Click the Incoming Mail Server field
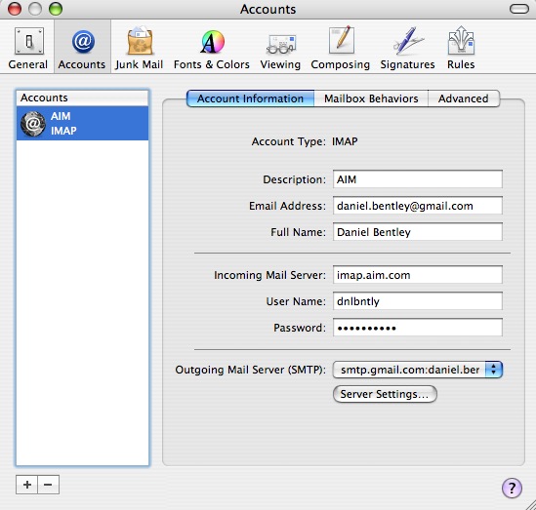The height and width of the screenshot is (510, 536). [x=418, y=274]
